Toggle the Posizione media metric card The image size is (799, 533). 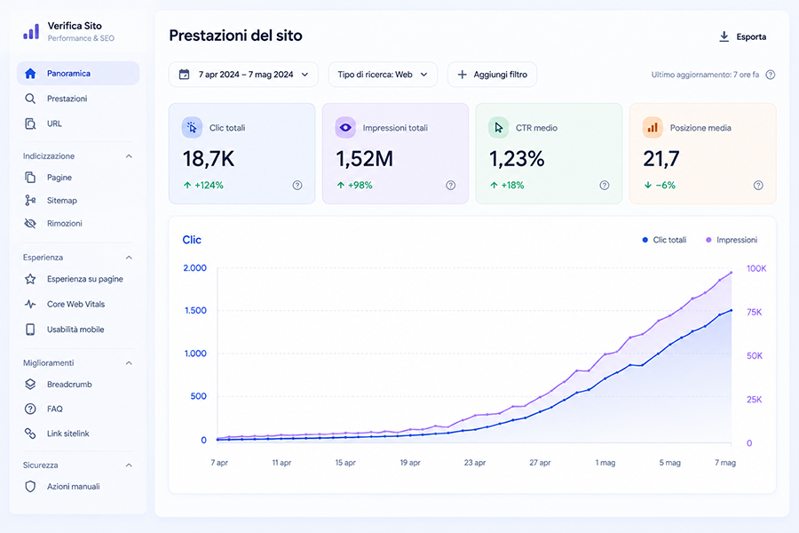[703, 154]
